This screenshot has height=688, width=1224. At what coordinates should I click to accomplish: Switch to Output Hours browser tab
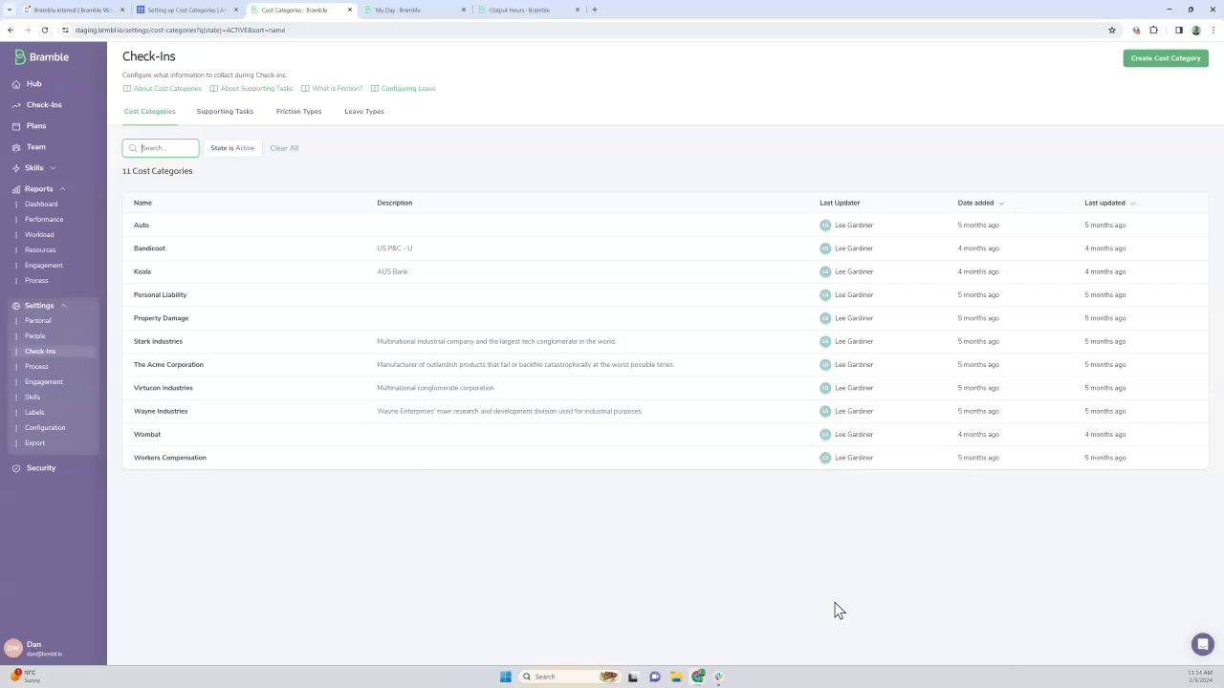pyautogui.click(x=529, y=10)
